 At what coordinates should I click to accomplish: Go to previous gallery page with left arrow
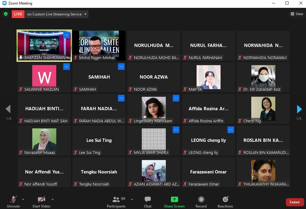pos(8,109)
